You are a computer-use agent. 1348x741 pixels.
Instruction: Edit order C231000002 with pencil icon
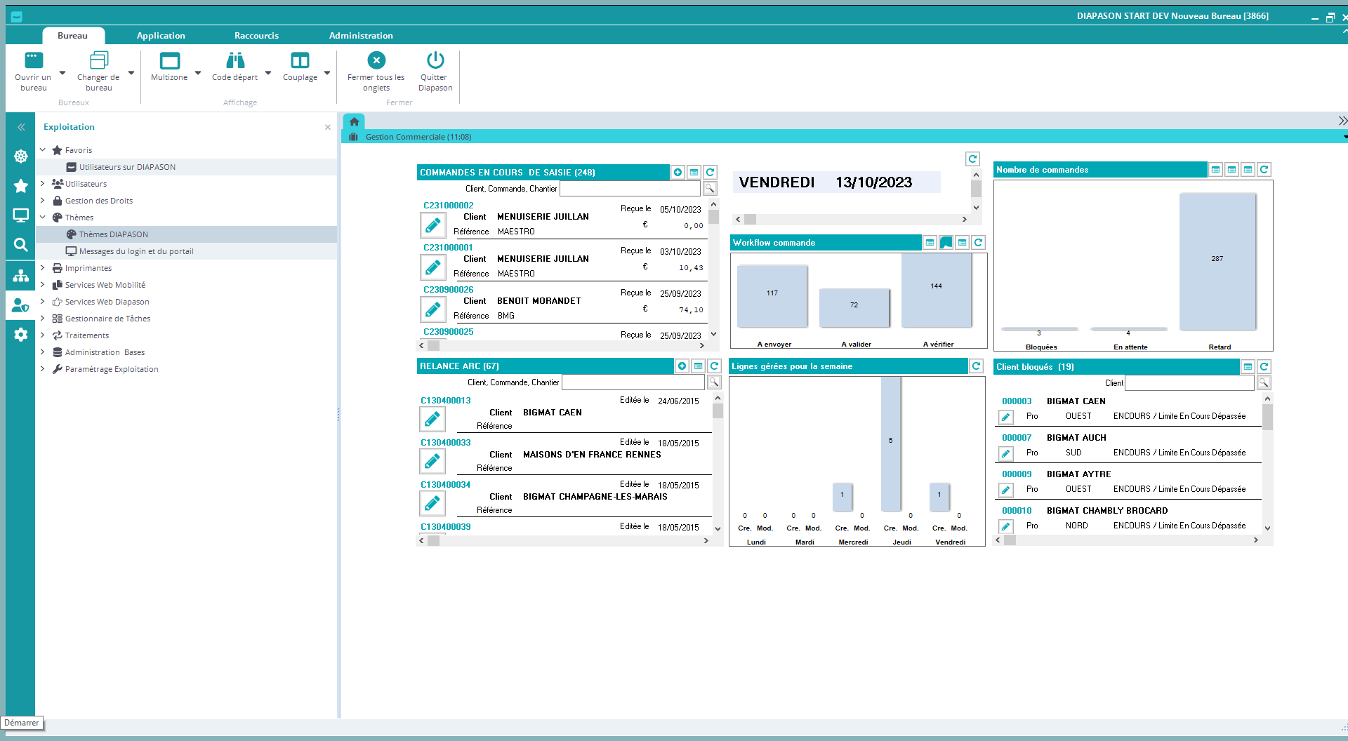[432, 225]
